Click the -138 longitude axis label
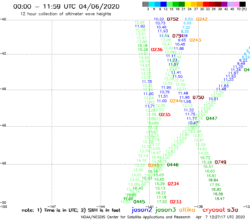Screen dimensions: 250x220 click(199, 207)
